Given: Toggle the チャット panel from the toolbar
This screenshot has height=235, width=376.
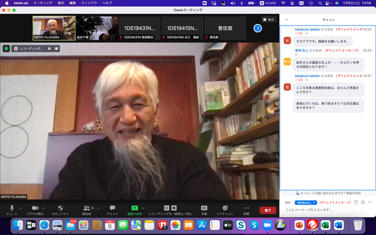Looking at the screenshot, I should [x=112, y=210].
